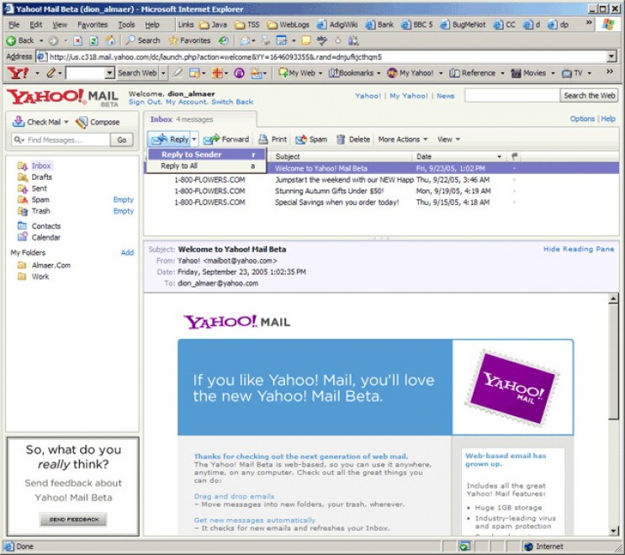Click the reading pane scroll down arrow
Screen dimensions: 625x555
(x=613, y=531)
